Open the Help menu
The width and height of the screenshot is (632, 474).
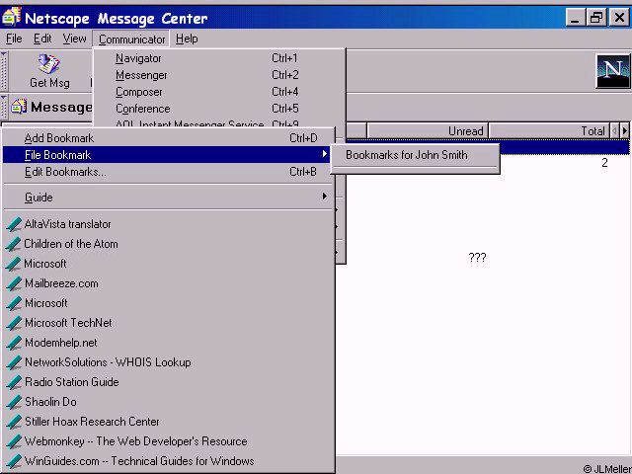point(187,39)
